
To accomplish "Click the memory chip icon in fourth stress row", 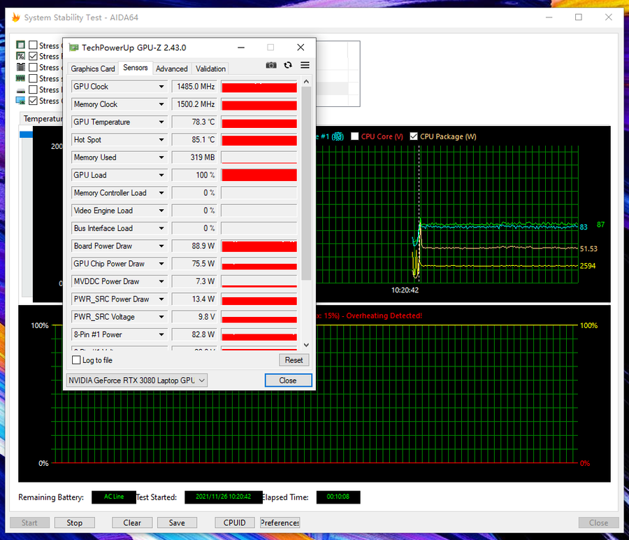I will pos(20,78).
